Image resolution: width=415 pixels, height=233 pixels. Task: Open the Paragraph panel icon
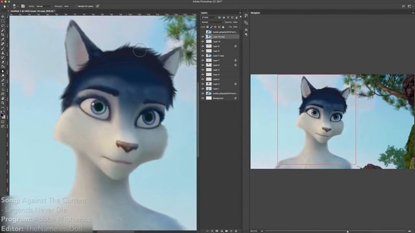pyautogui.click(x=246, y=34)
